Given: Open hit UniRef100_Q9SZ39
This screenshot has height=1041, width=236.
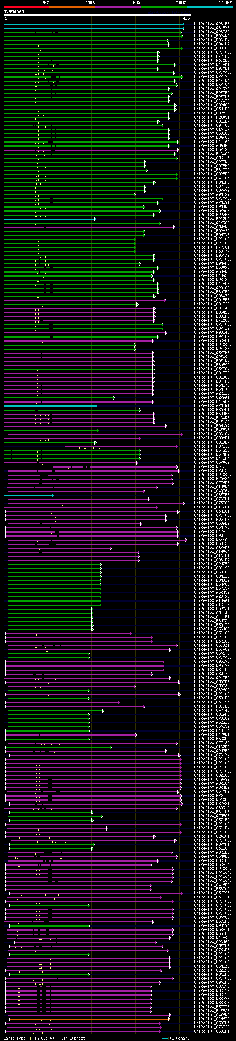Looking at the screenshot, I should tap(212, 32).
